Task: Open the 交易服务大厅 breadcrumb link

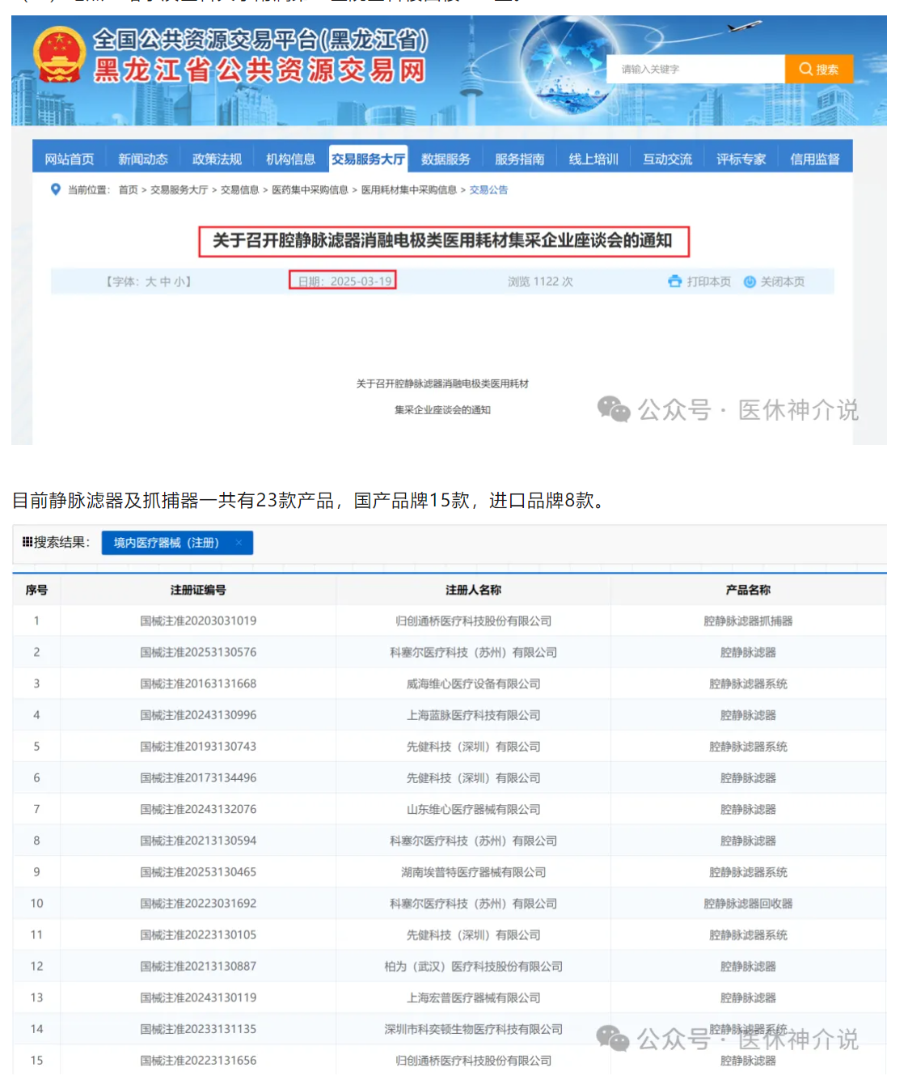Action: [179, 190]
